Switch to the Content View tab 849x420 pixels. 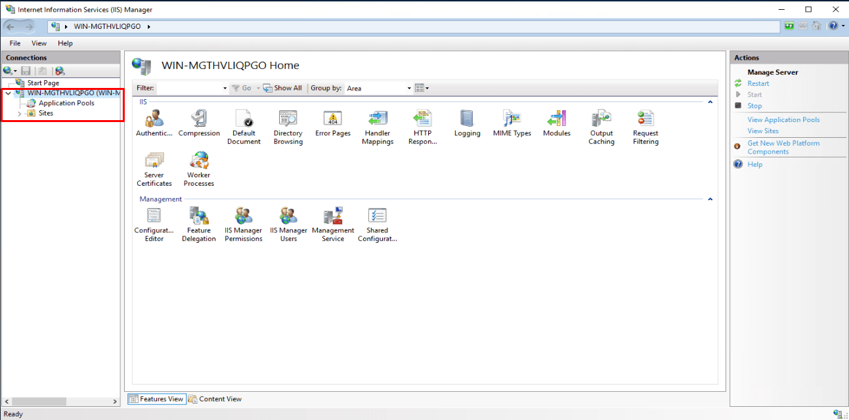pyautogui.click(x=215, y=399)
